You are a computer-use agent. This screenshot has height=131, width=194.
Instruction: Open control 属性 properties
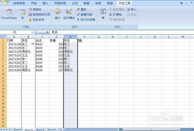point(81,10)
